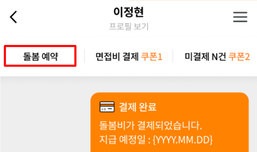Switch to the 면접비 결제 tab
This screenshot has width=257, height=152.
pyautogui.click(x=129, y=57)
